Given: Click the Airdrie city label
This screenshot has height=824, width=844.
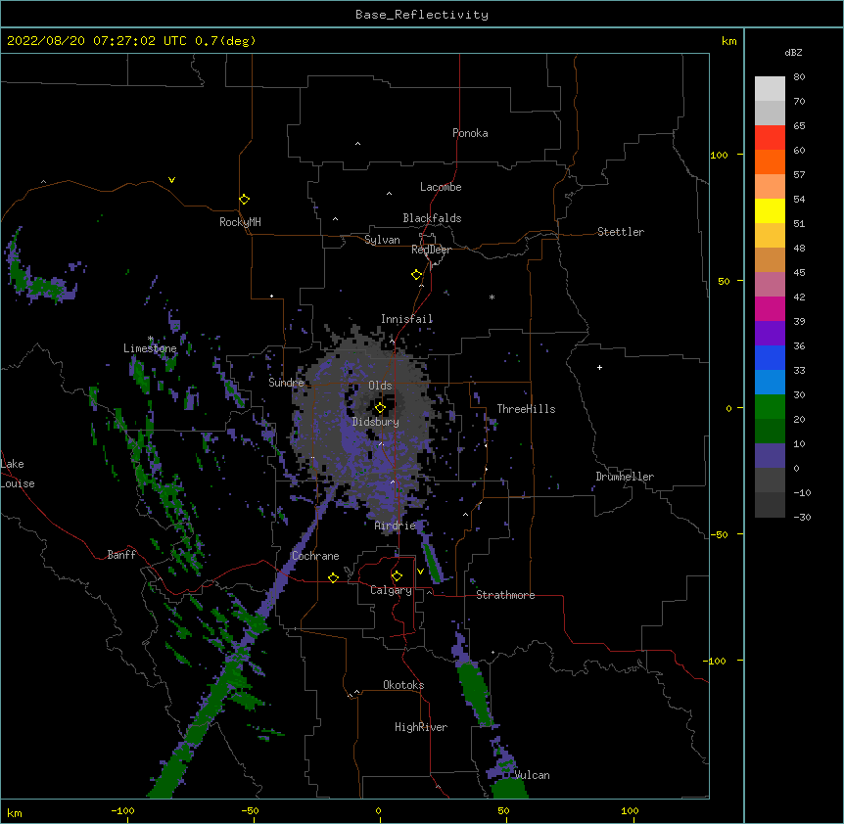Looking at the screenshot, I should [396, 526].
